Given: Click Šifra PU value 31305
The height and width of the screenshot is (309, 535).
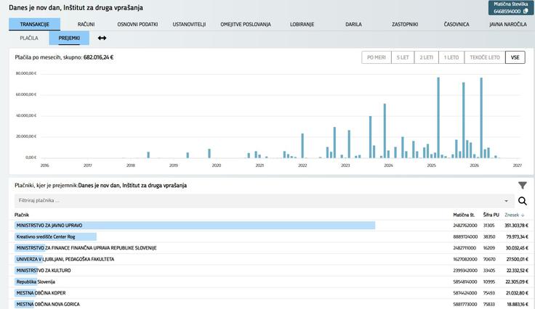Looking at the screenshot, I should click(x=488, y=226).
